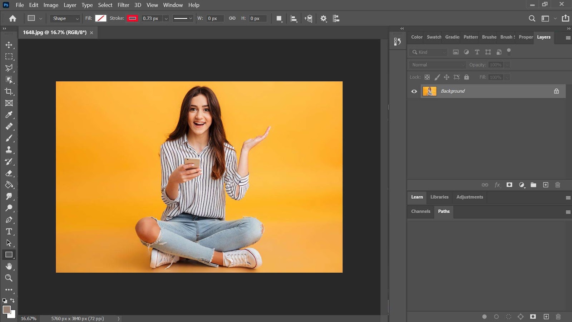The width and height of the screenshot is (572, 322).
Task: Select the Eyedropper tool
Action: point(9,115)
